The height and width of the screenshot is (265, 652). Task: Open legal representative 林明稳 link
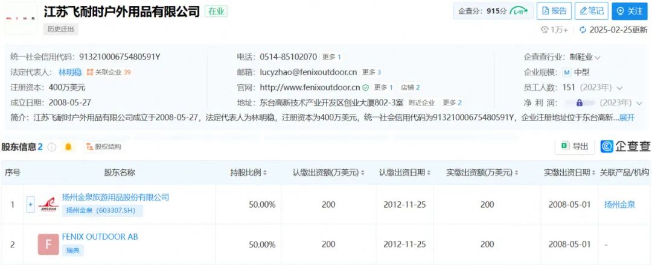[x=70, y=72]
